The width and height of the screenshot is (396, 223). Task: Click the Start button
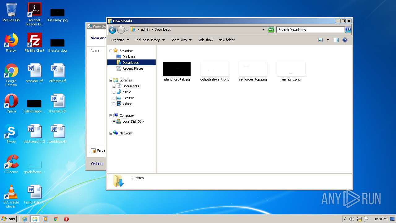pos(9,219)
